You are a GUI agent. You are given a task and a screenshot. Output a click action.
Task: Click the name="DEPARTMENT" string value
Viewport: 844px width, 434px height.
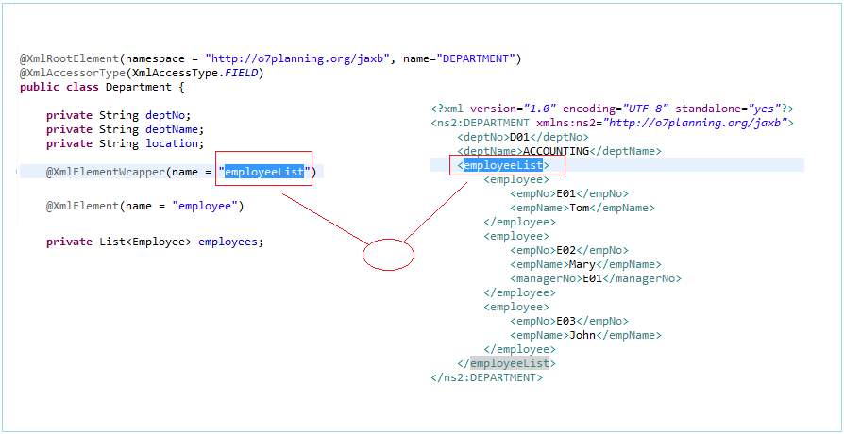click(476, 58)
